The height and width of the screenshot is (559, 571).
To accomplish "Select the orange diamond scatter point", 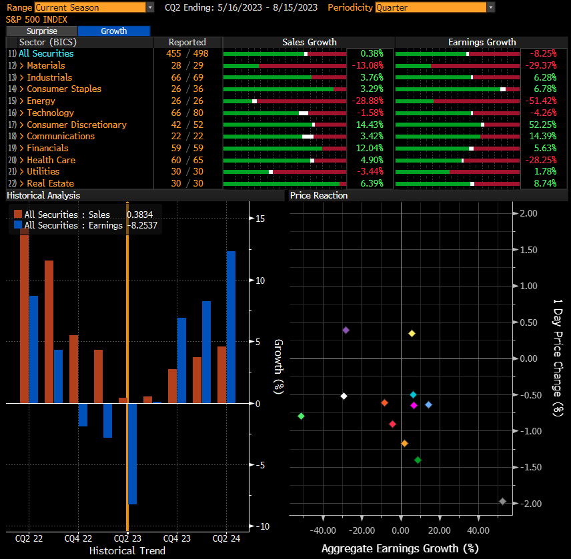I will [x=404, y=443].
